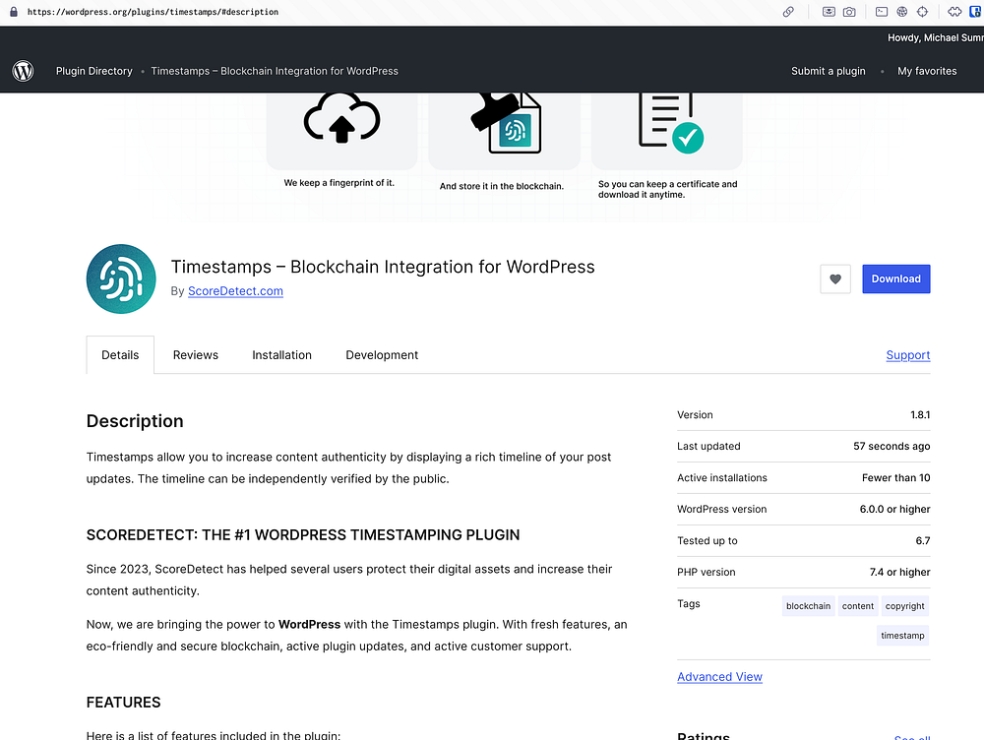Click 'And store it in the blockchain.' caption

coord(502,186)
